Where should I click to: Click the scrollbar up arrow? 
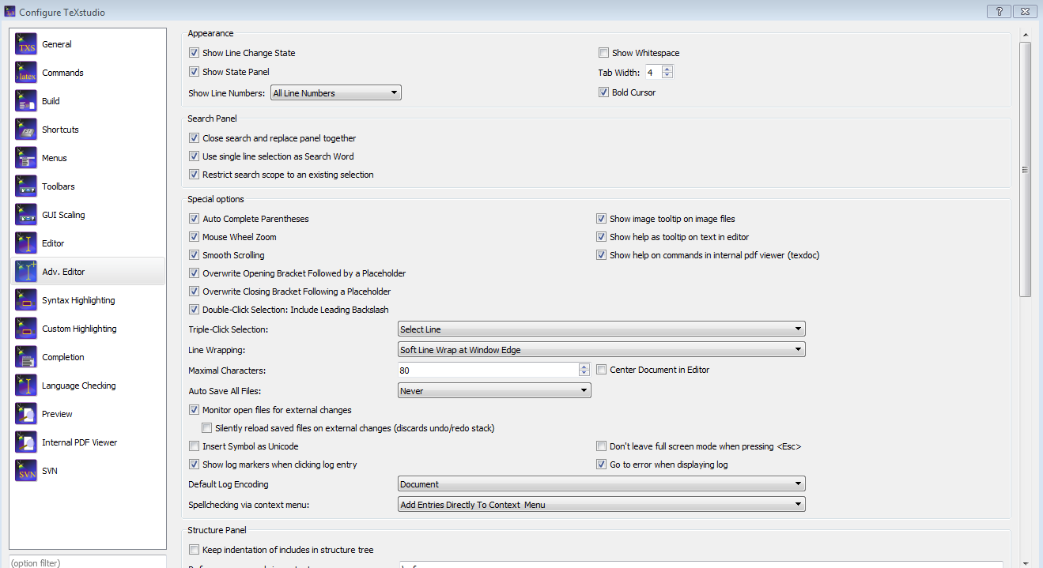pos(1025,36)
